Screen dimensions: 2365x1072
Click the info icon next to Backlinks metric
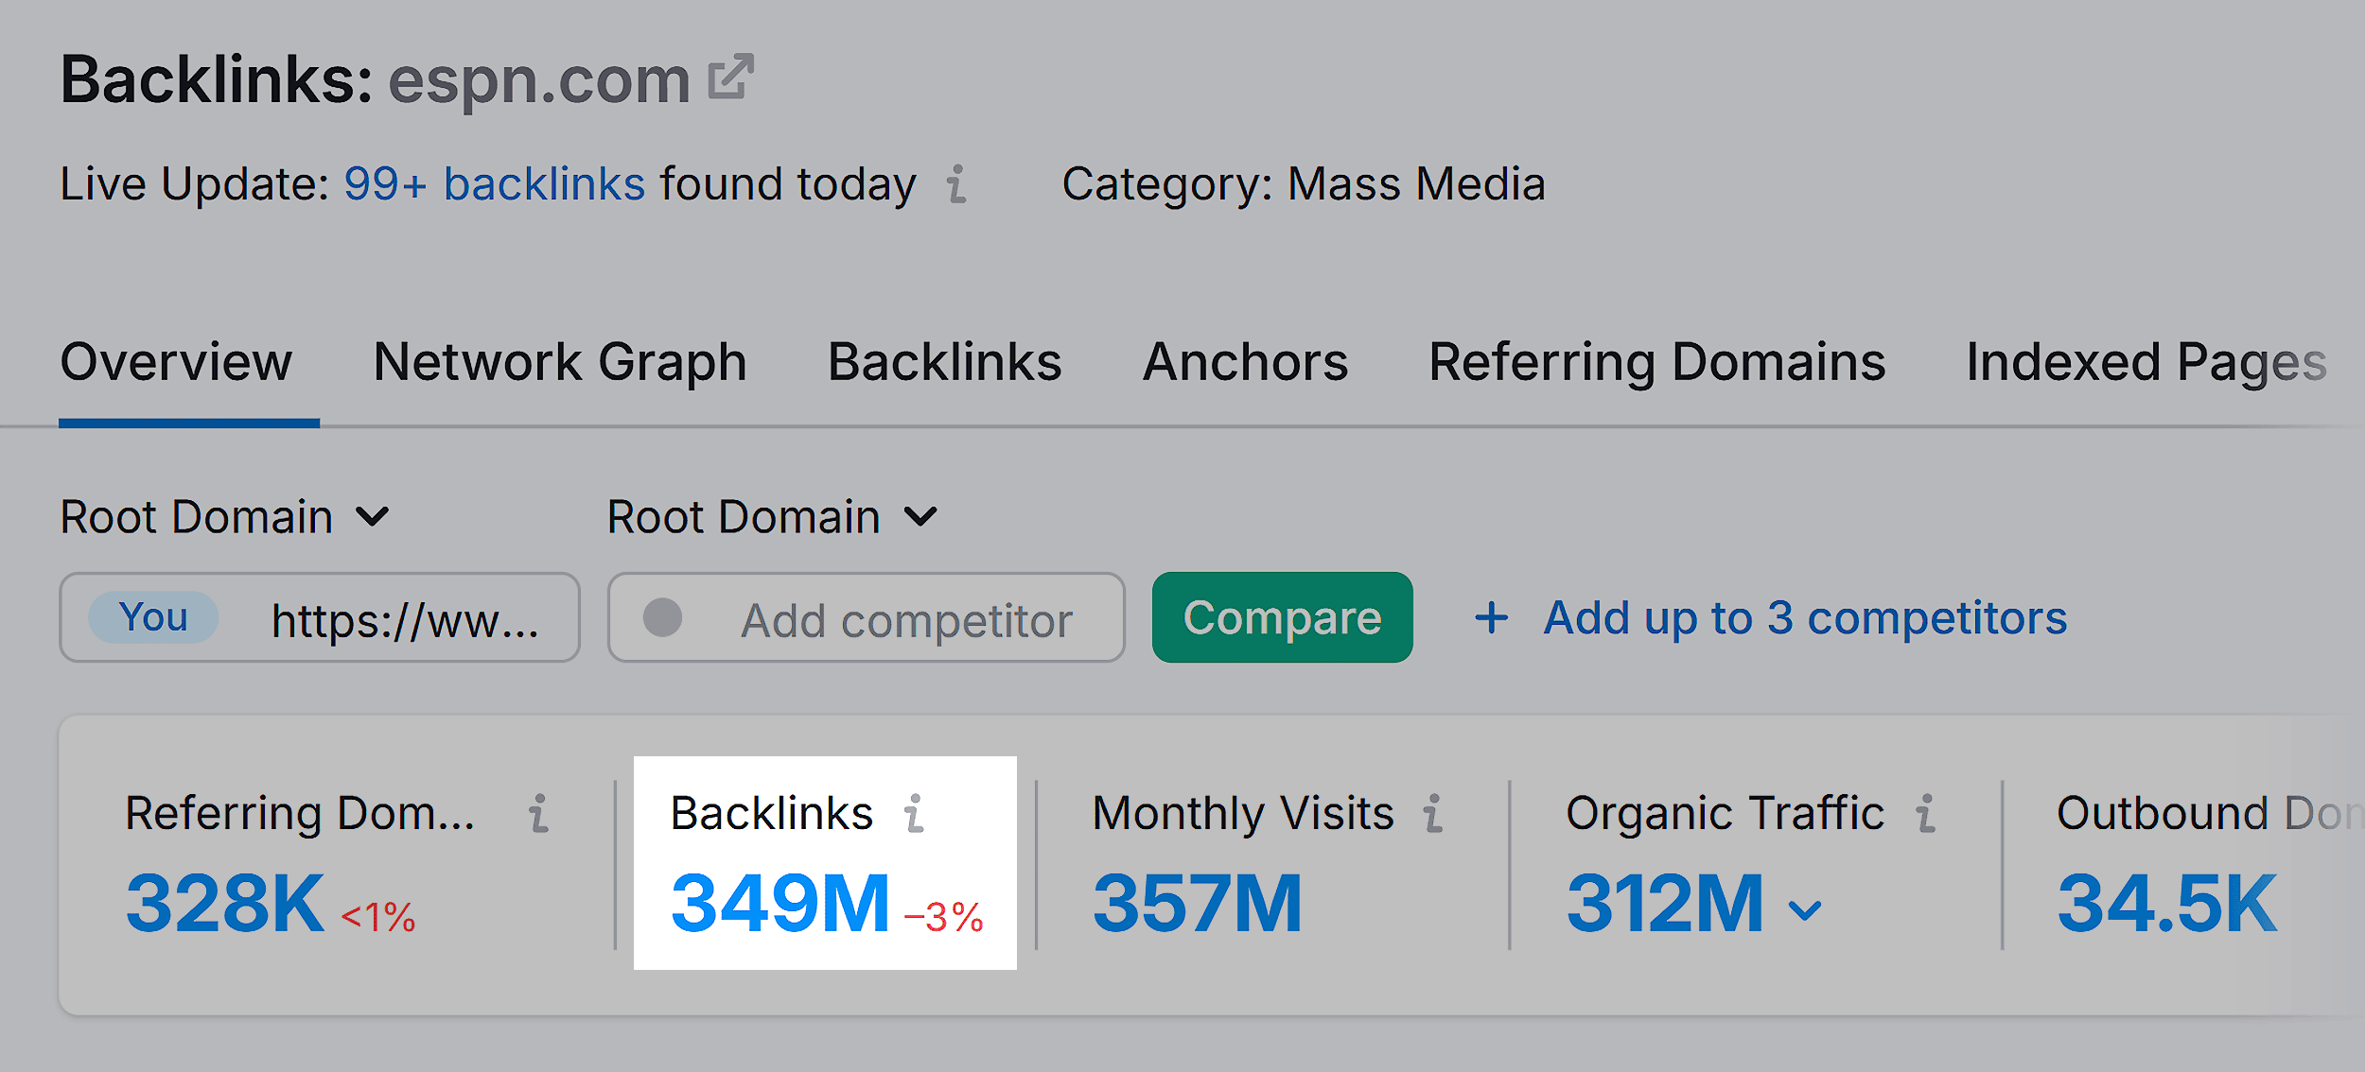tap(914, 811)
